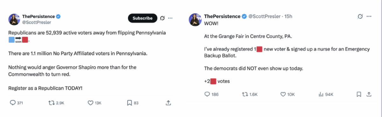
Task: Click Grok icon on the right tweet
Action: coord(360,16)
